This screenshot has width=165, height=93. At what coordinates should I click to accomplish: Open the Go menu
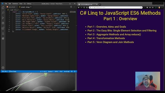point(25,4)
